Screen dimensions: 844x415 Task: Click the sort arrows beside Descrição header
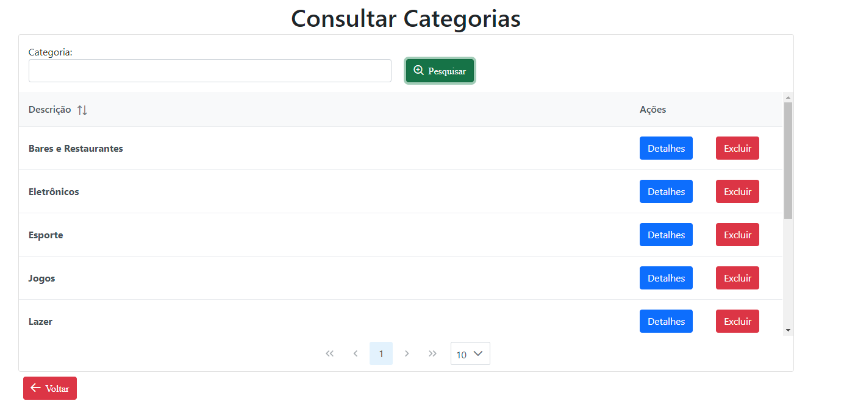tap(82, 109)
